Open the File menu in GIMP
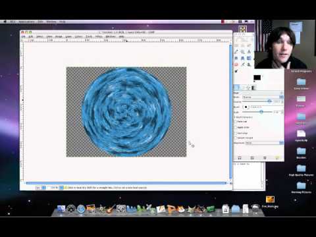Image resolution: width=316 pixels, height=237 pixels. tap(24, 37)
